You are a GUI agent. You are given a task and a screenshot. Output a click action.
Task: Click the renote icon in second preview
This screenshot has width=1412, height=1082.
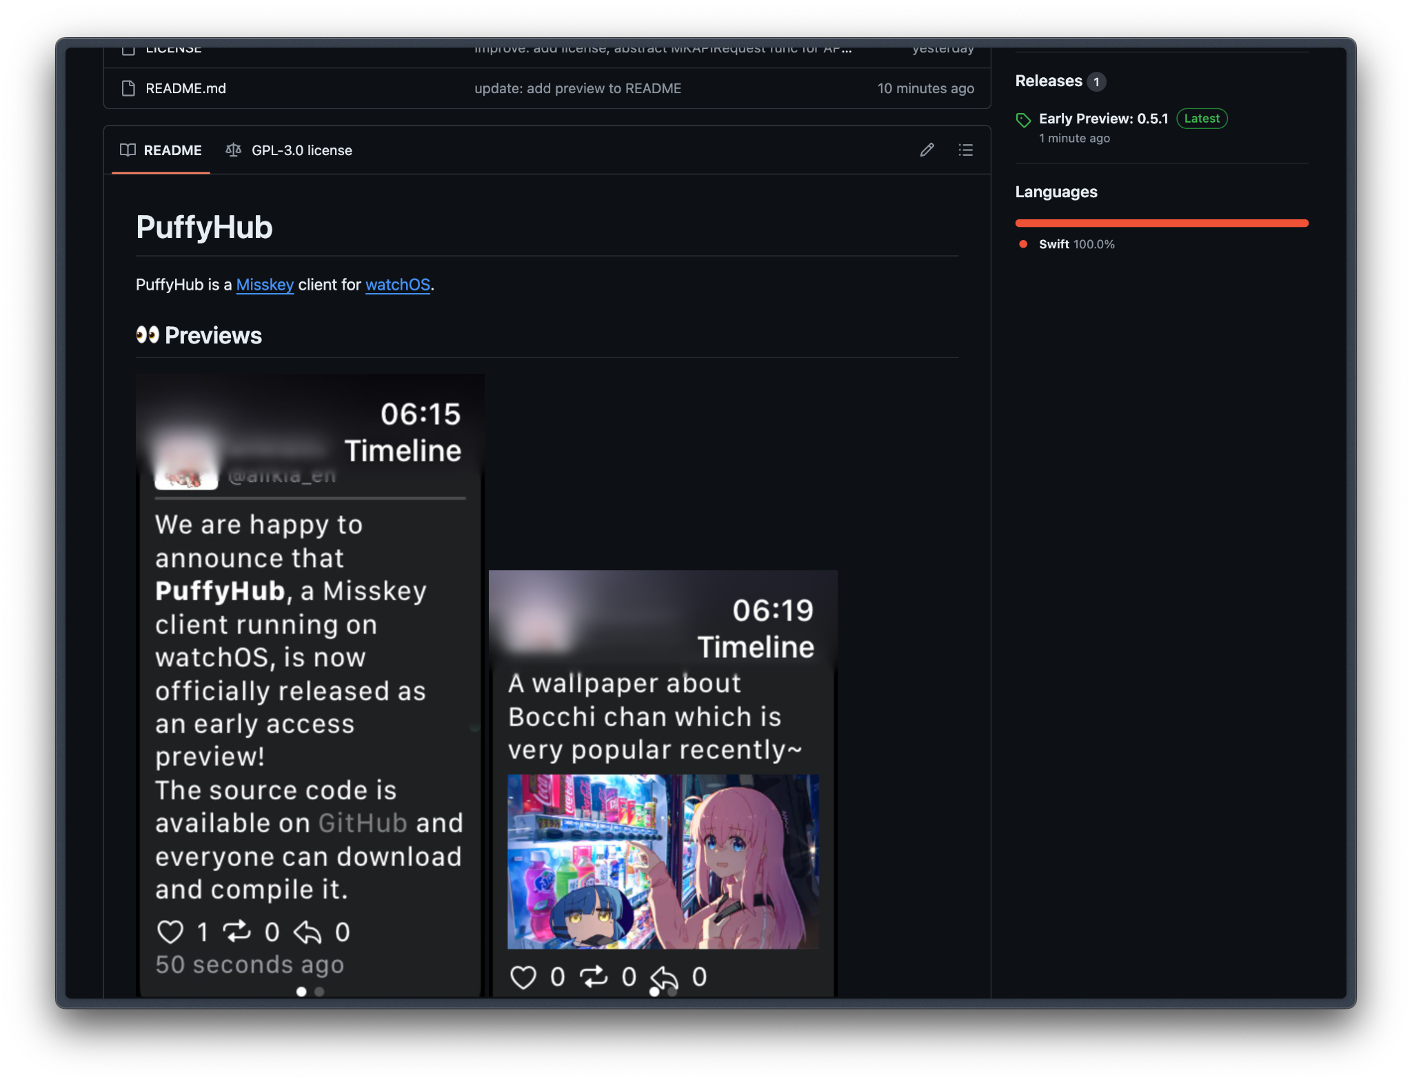(x=594, y=976)
